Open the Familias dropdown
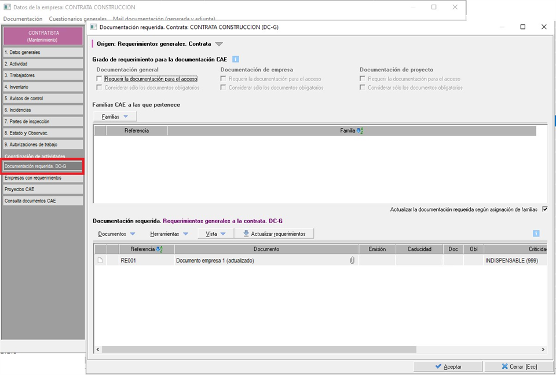This screenshot has height=375, width=556. pyautogui.click(x=115, y=116)
